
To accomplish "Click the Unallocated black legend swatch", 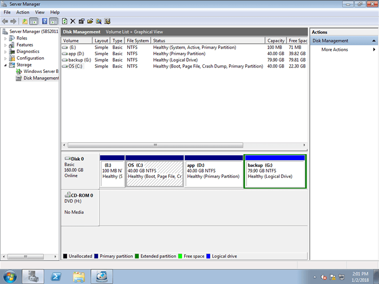I will coord(65,256).
